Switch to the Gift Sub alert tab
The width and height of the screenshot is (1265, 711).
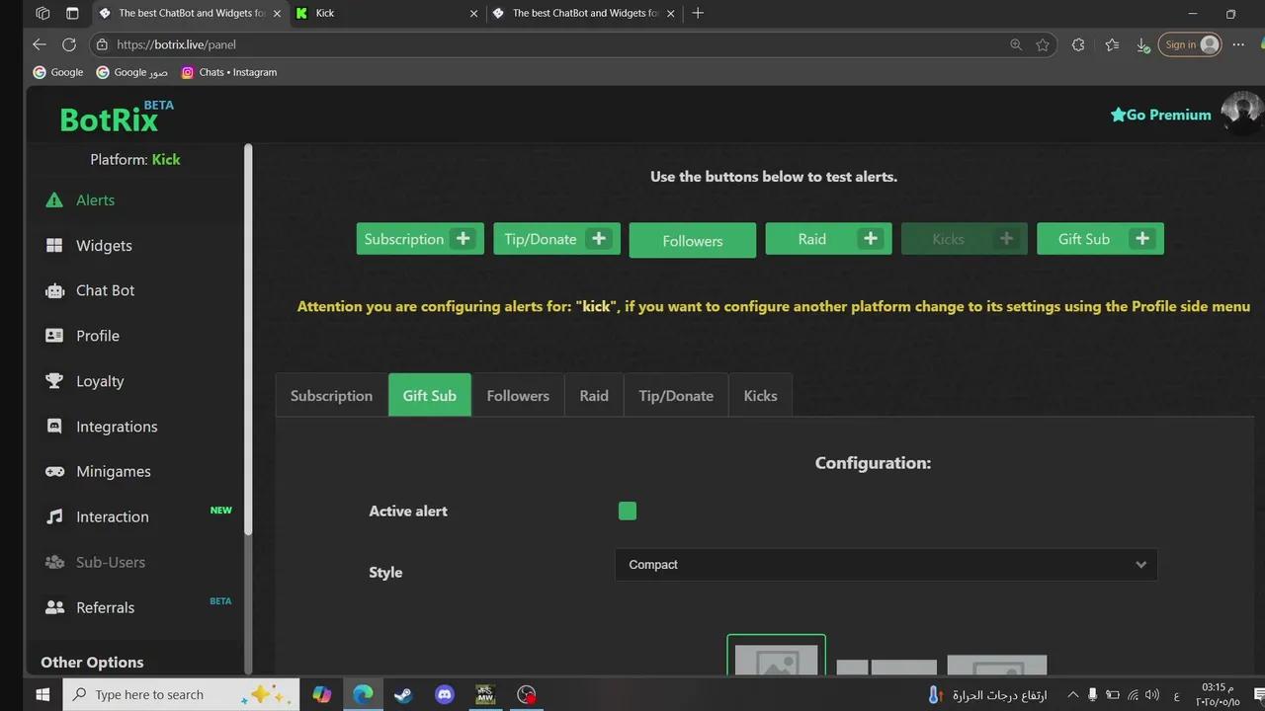pos(430,395)
